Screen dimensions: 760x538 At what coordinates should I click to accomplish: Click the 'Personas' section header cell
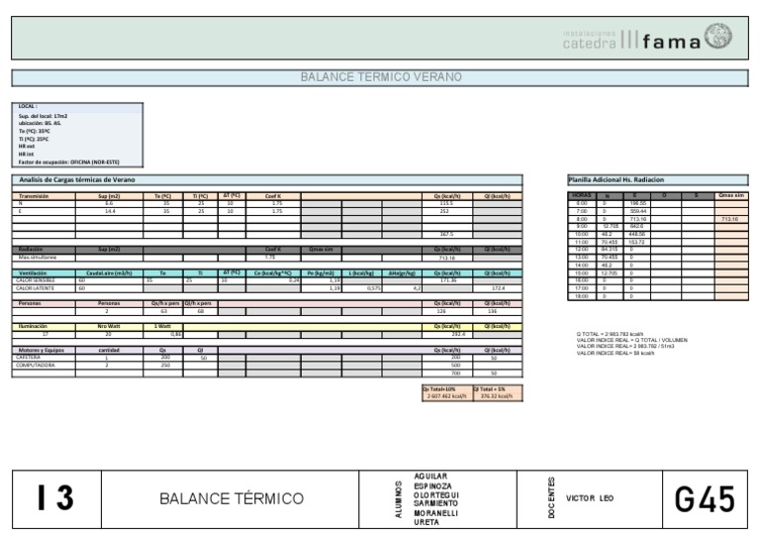pyautogui.click(x=46, y=303)
